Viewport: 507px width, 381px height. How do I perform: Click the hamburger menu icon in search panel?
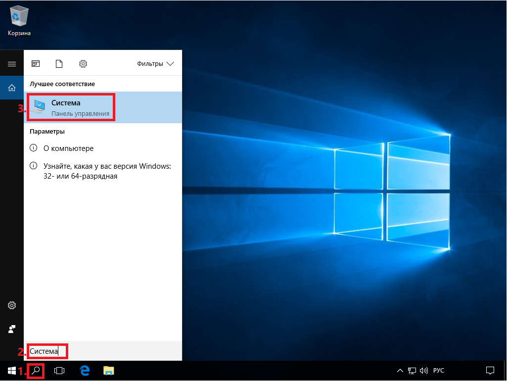[12, 64]
